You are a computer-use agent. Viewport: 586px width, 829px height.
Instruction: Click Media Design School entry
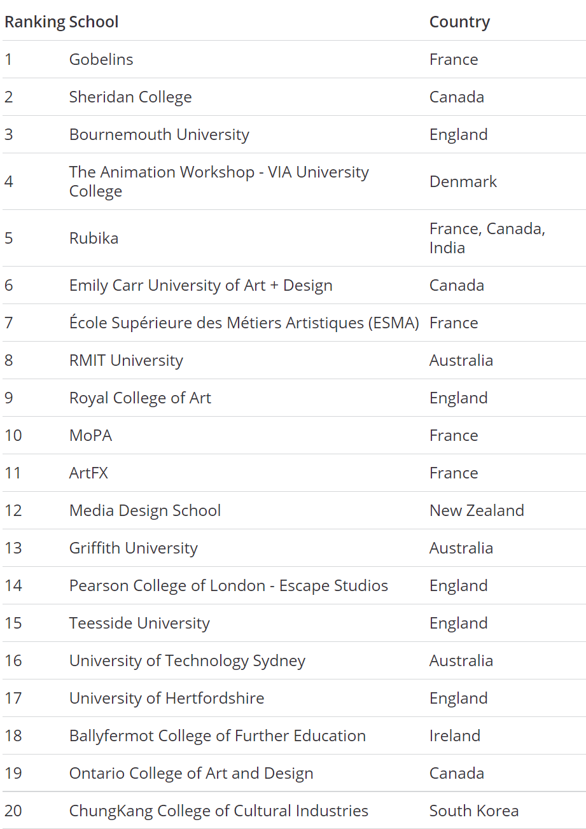point(145,510)
